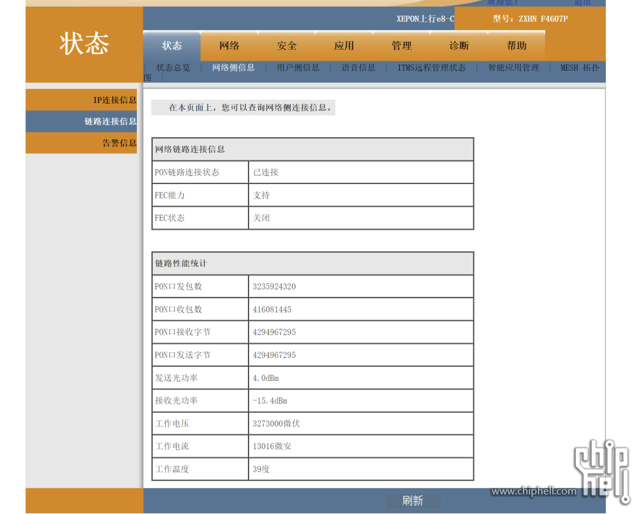Switch to the 安全 tab

(x=286, y=46)
